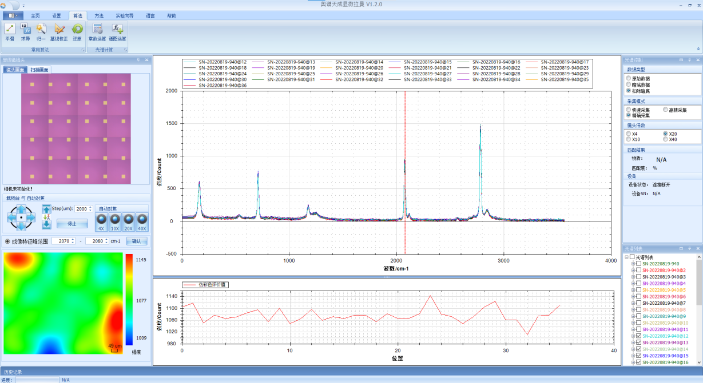Click the application logo icon in the title bar
The image size is (703, 383).
(x=3, y=5)
